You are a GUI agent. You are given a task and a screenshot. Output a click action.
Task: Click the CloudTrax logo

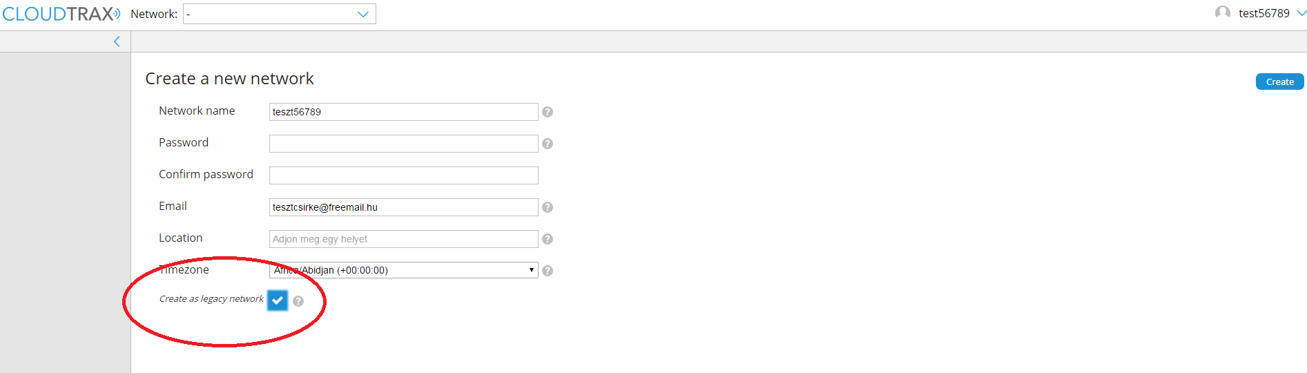(61, 14)
